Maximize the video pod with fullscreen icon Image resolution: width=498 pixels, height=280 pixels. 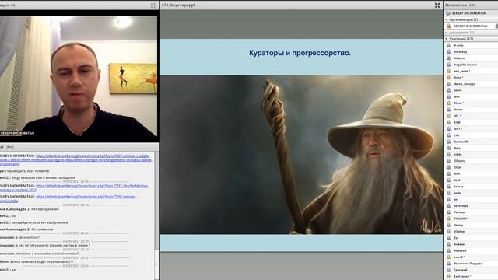coord(153,5)
